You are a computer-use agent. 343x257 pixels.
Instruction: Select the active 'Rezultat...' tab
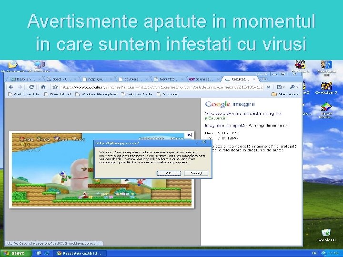(x=239, y=79)
